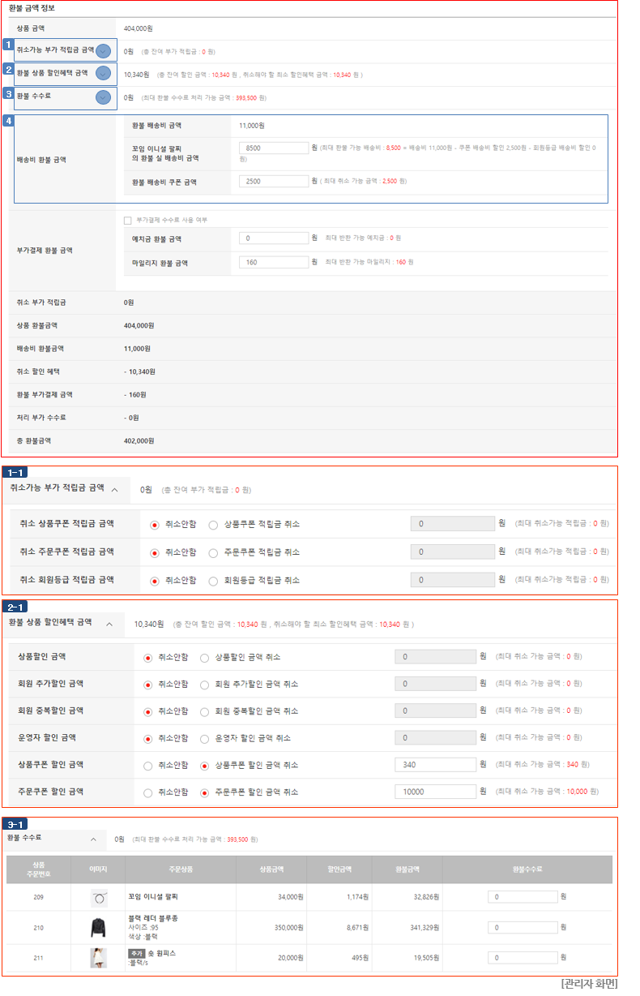This screenshot has width=640, height=996.
Task: Focus the 취소 상품쿠폰 적립금 금액 amount field
Action: 453,524
